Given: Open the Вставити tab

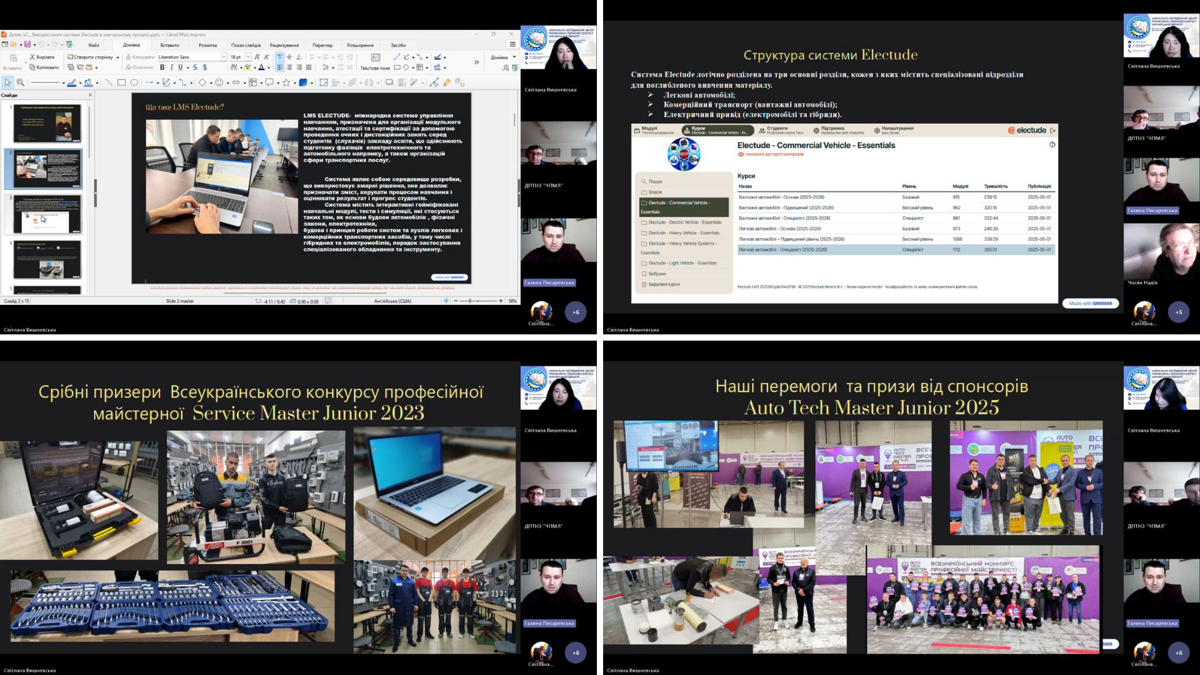Looking at the screenshot, I should pyautogui.click(x=169, y=45).
